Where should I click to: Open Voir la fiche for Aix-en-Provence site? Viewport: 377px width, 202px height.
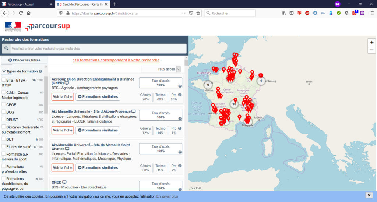[63, 130]
